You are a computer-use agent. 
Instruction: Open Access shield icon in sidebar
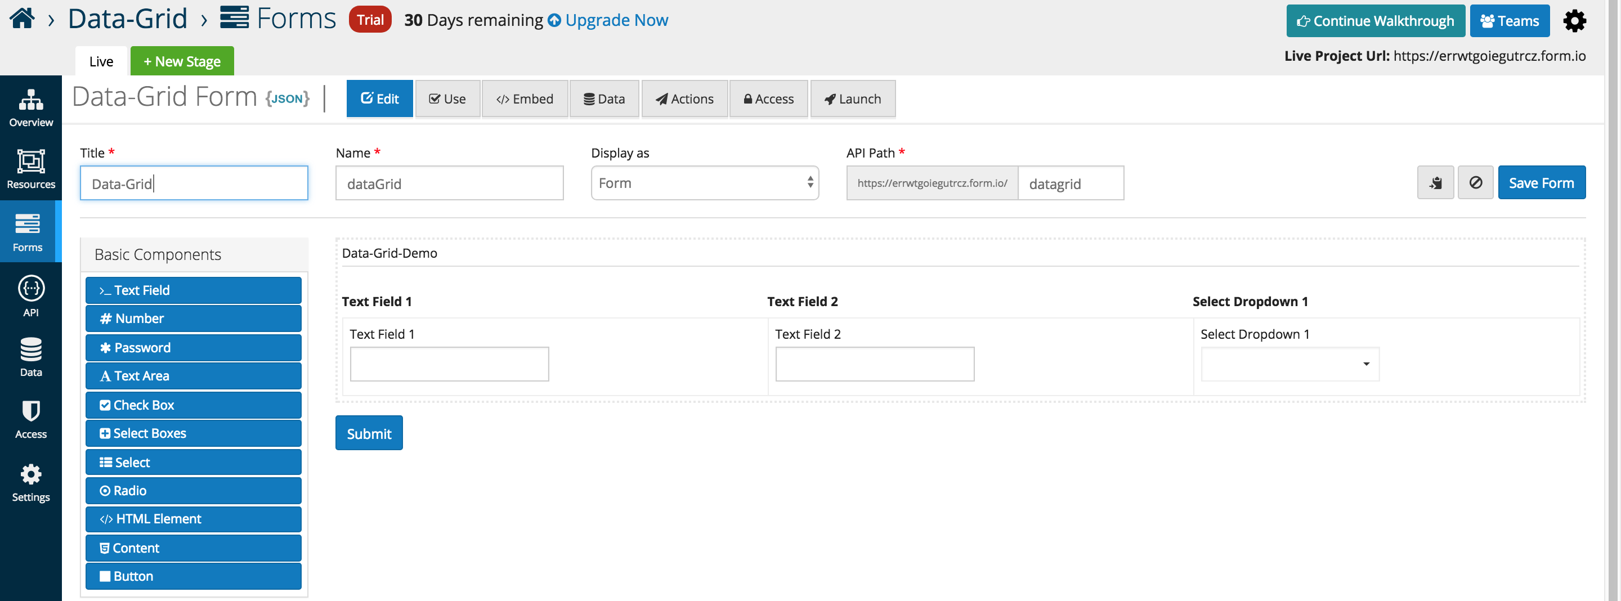click(x=31, y=419)
